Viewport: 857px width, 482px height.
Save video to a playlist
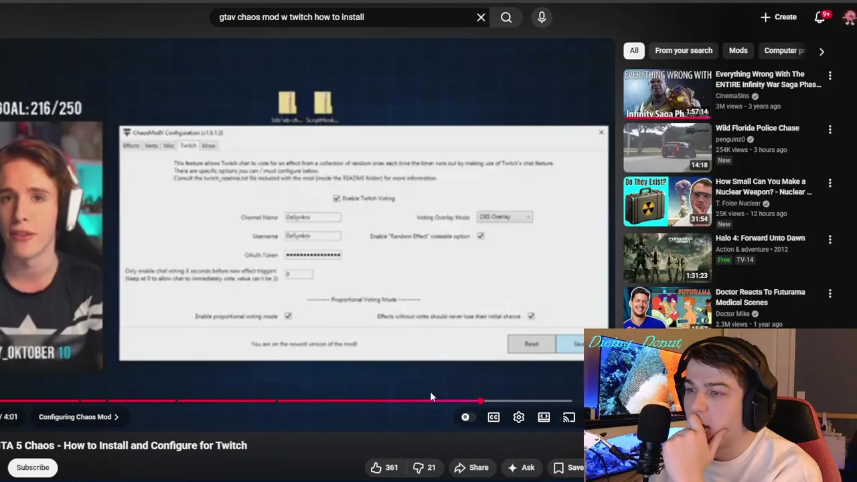(568, 467)
